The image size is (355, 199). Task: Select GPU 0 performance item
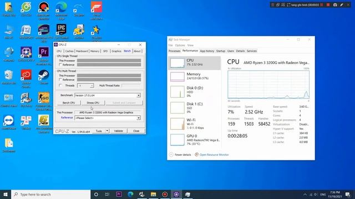[195, 139]
